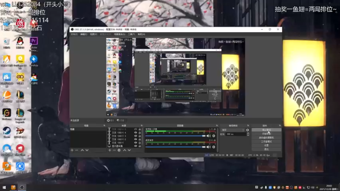Open source properties gear in sources toolbar

(x=119, y=150)
